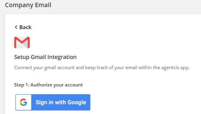201x114 pixels.
Task: Click the Connect your gmail account description
Action: (x=102, y=68)
